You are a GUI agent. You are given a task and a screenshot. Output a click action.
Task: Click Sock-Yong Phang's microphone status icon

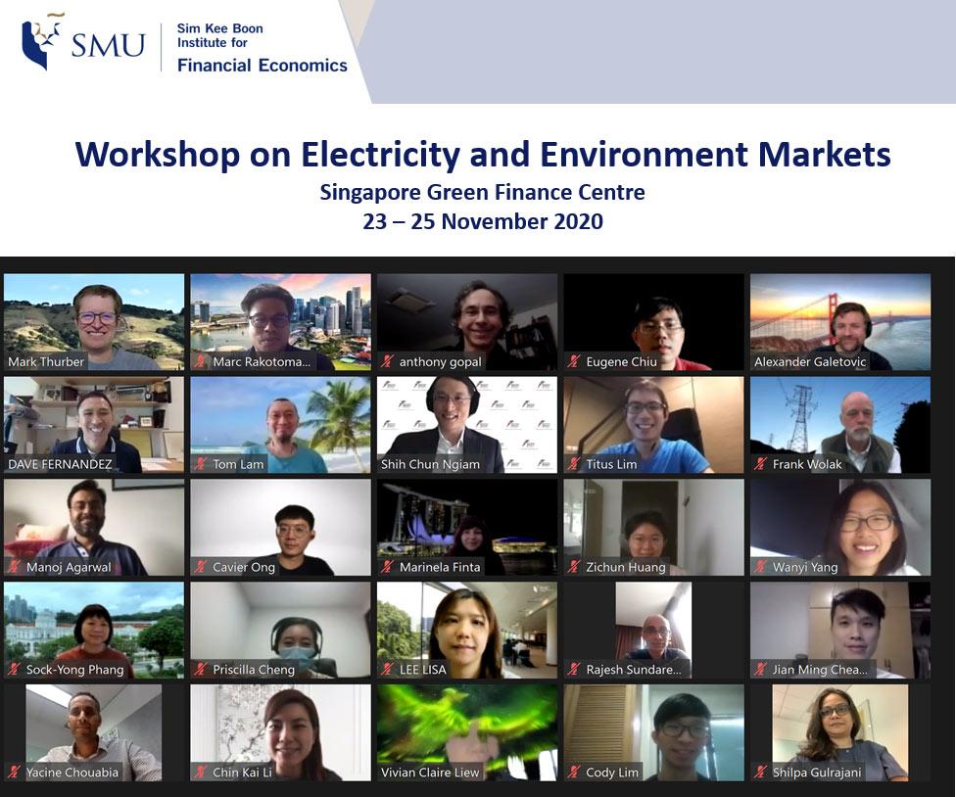14,668
